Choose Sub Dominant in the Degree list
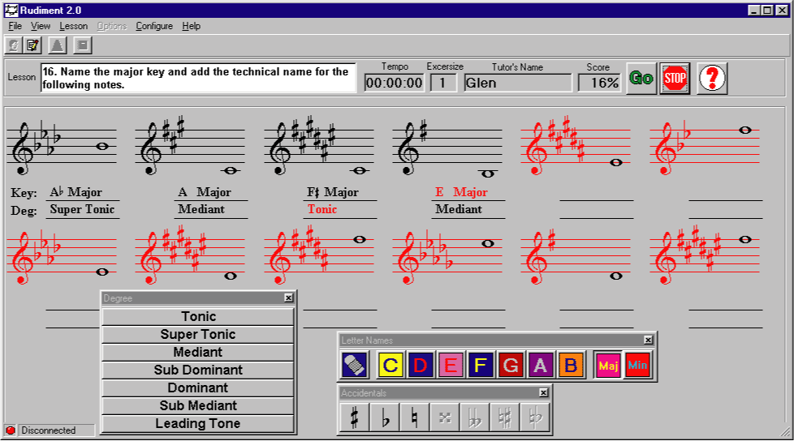This screenshot has width=794, height=441. click(x=198, y=370)
